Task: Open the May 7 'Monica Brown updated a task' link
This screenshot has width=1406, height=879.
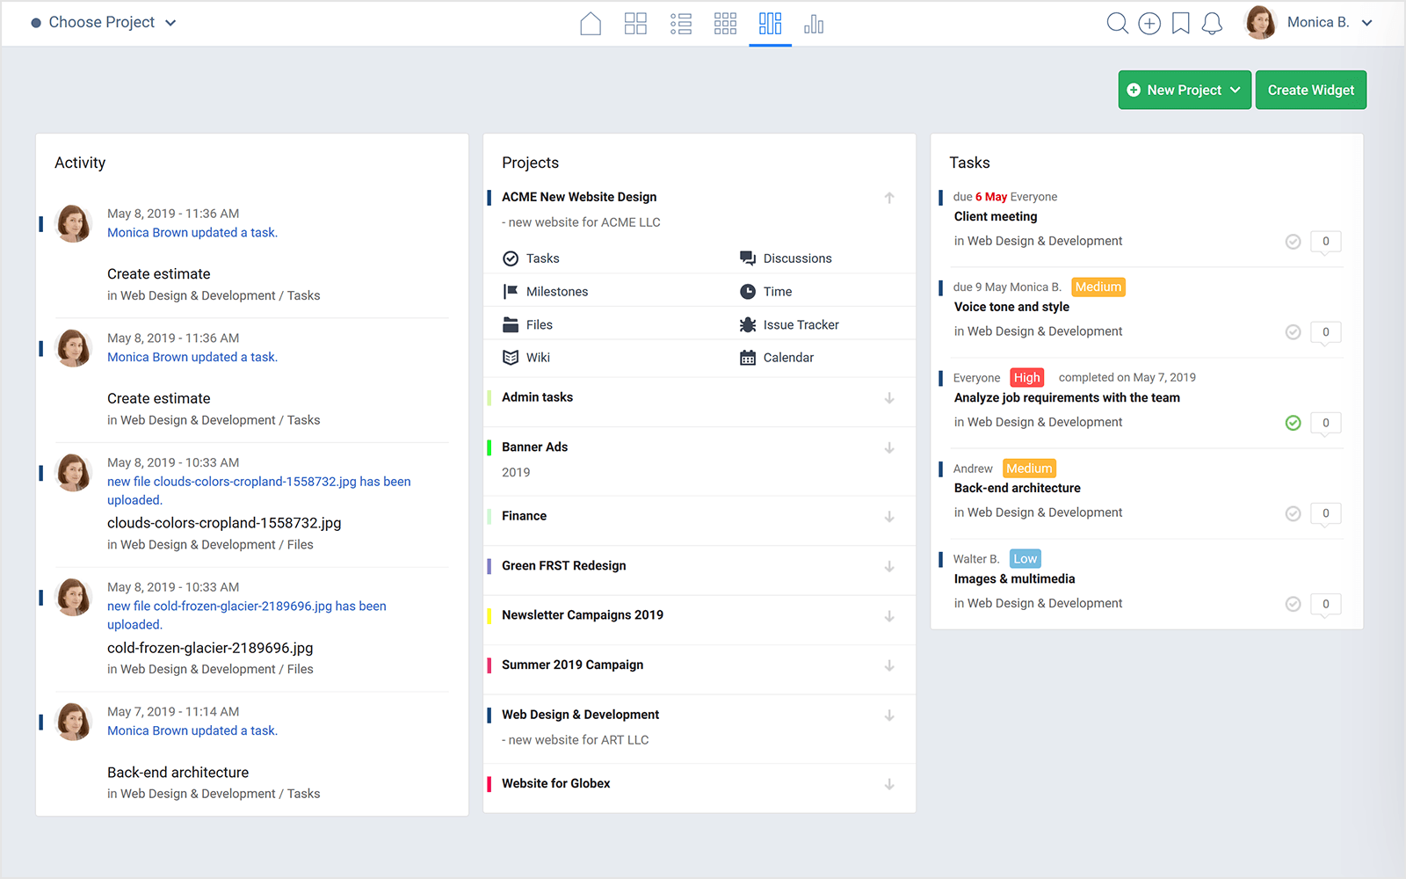Action: pos(192,731)
